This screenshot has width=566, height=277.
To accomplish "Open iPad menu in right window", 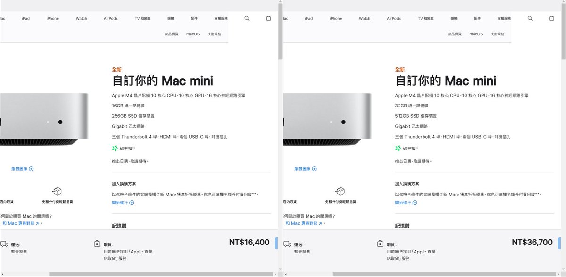I will coord(308,18).
